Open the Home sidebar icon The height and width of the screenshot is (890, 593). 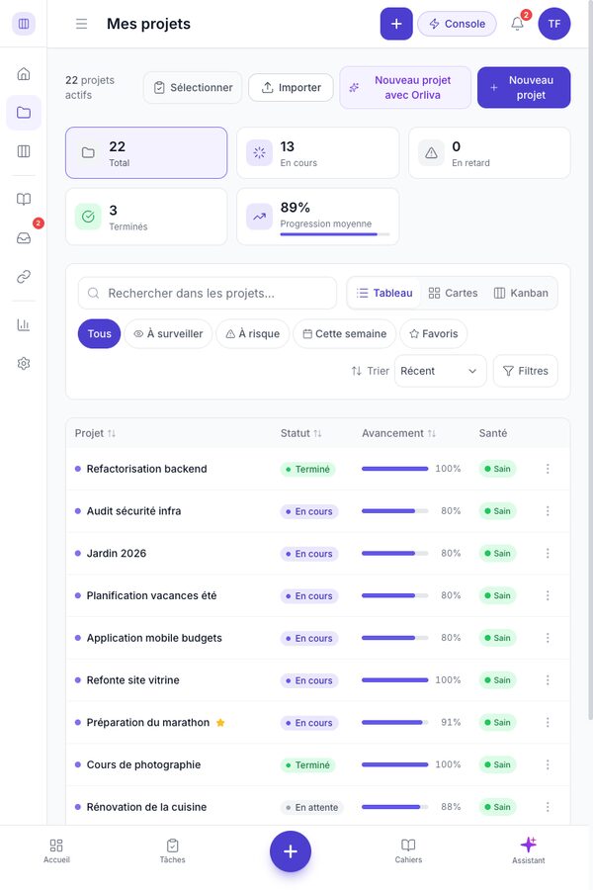coord(24,74)
